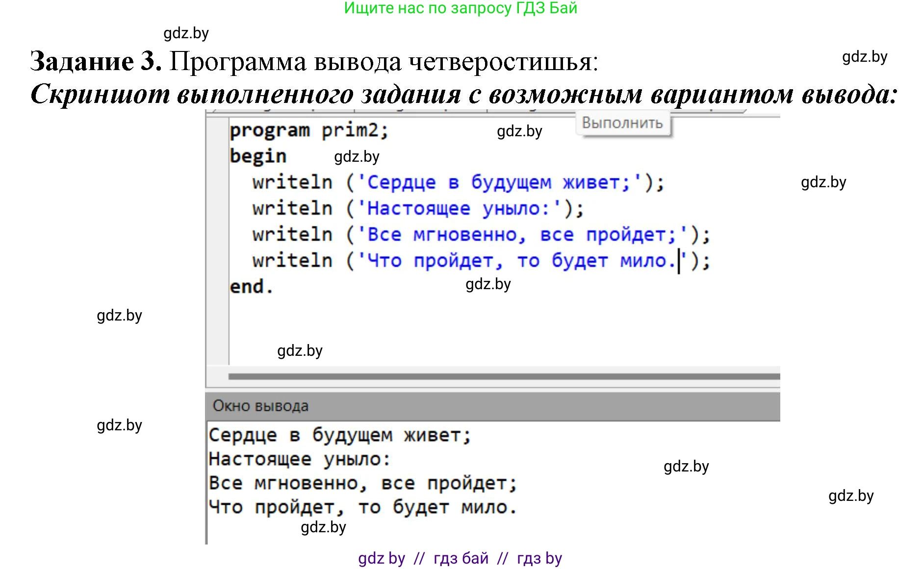Click the string 'Что пройдет, то будет мило.' in code

coord(520,261)
